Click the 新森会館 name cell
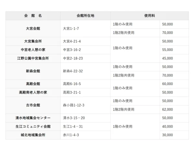 tap(33, 71)
